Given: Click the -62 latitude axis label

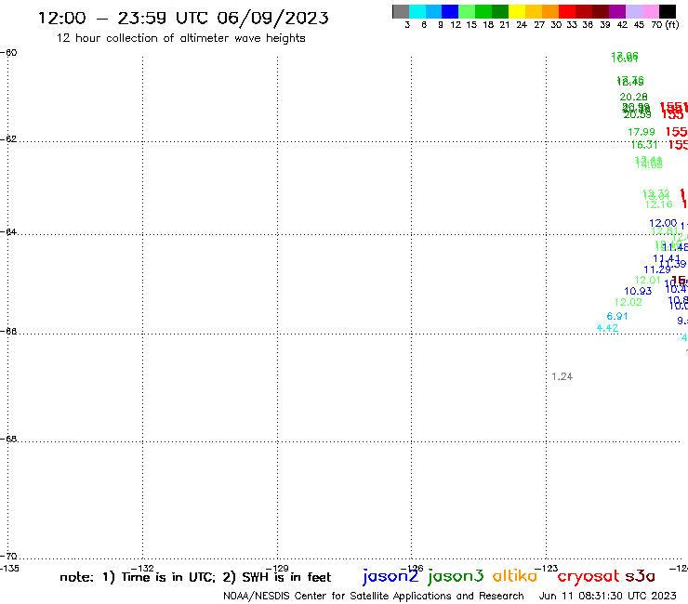Looking at the screenshot, I should tap(8, 139).
